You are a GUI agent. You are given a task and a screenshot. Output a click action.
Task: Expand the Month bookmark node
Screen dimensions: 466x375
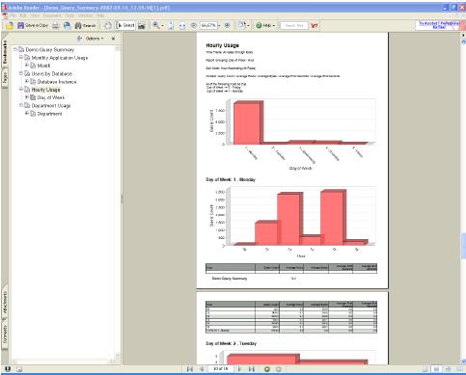27,66
